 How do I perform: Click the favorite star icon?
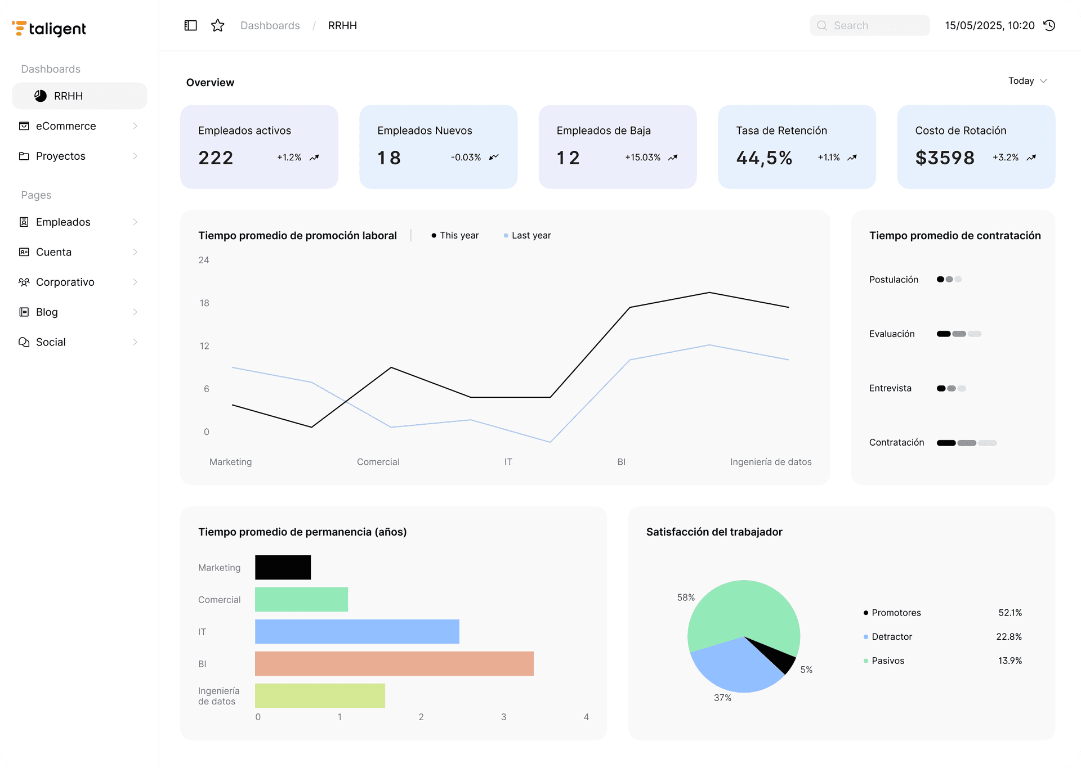218,25
